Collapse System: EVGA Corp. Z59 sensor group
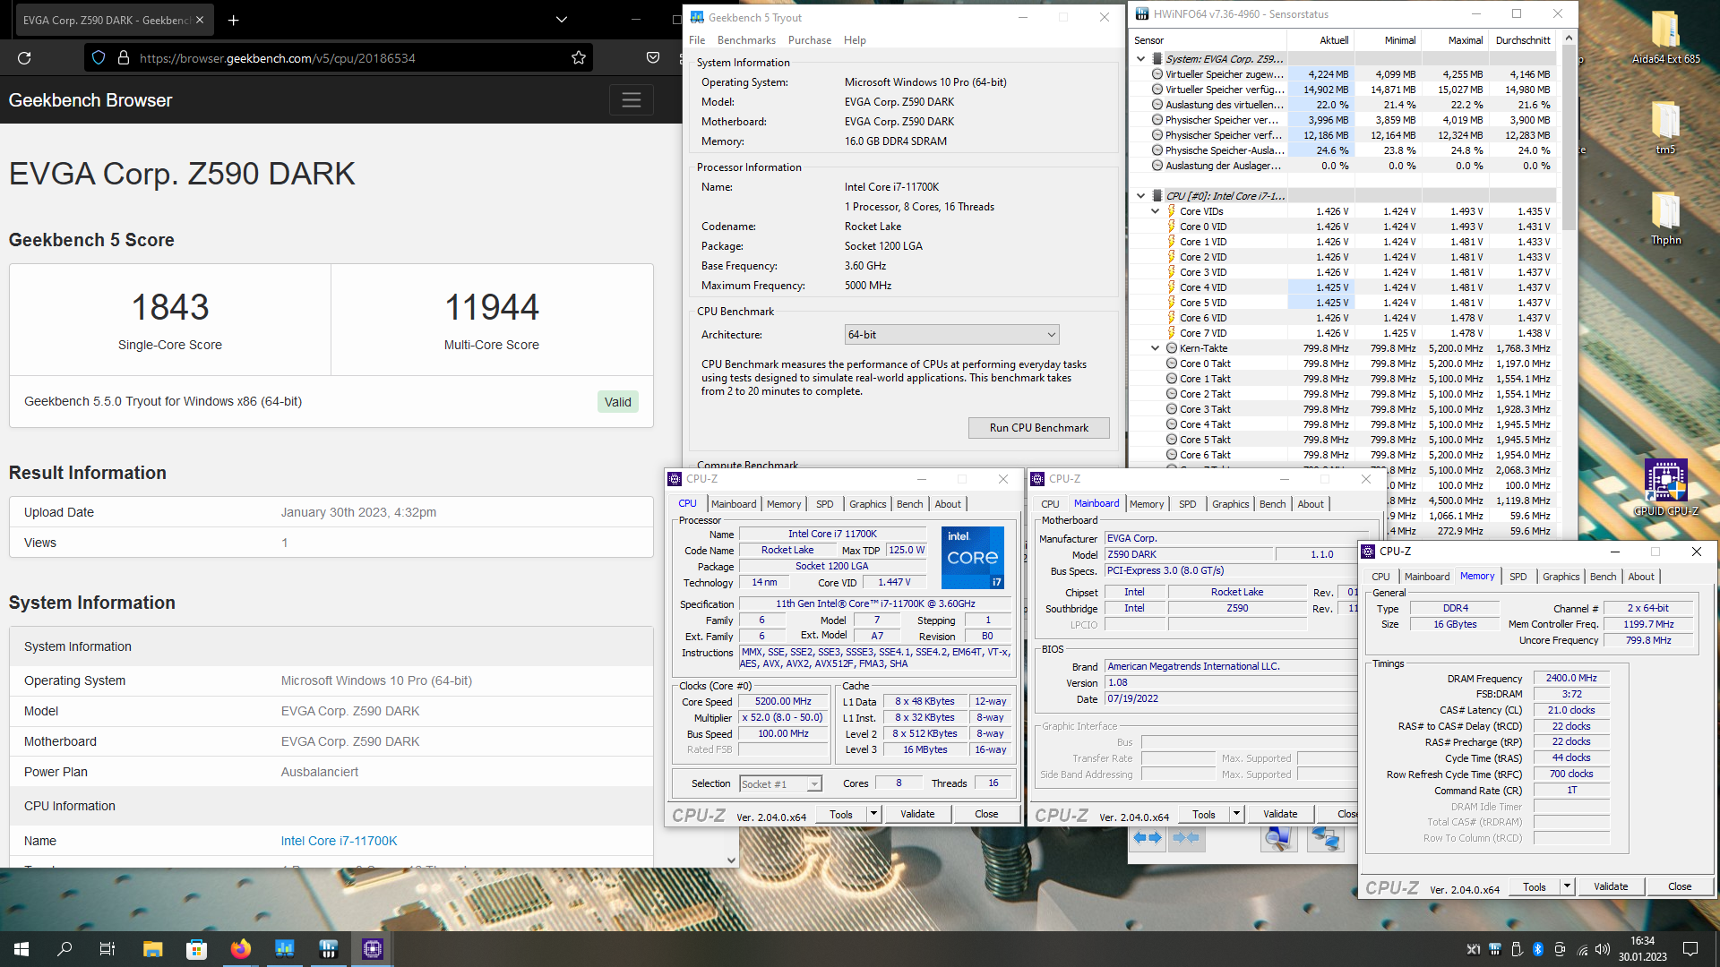This screenshot has width=1720, height=967. (1140, 59)
